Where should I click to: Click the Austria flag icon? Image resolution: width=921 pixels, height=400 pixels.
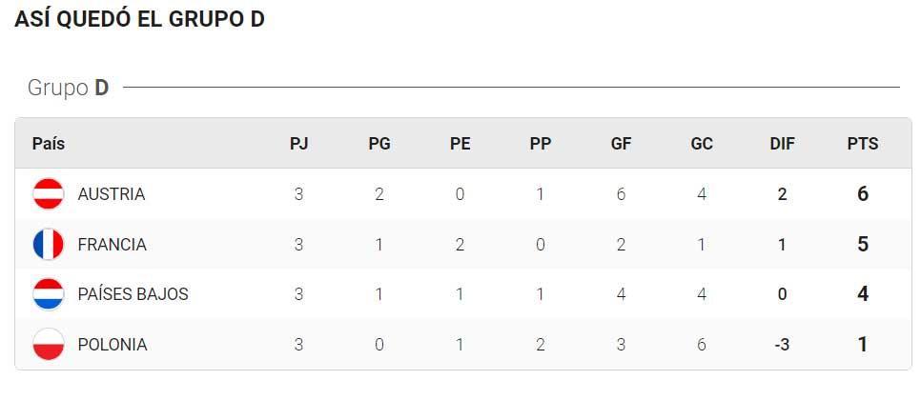coord(49,194)
